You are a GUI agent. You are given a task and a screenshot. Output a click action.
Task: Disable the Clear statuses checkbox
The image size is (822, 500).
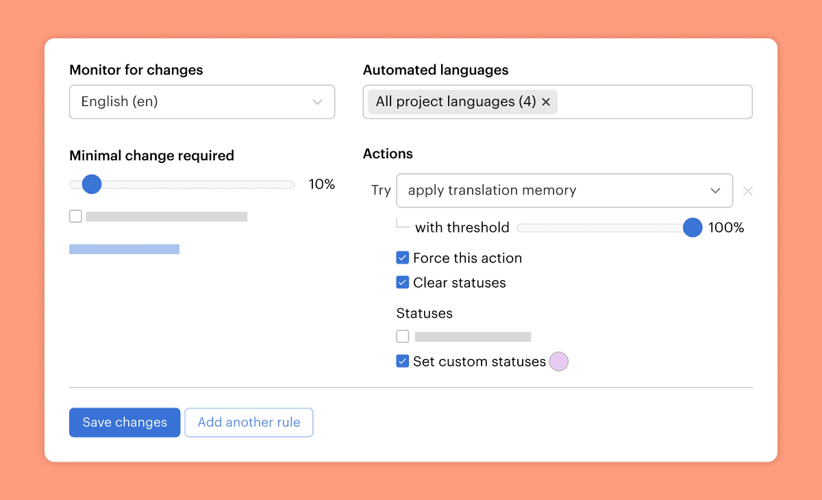[403, 283]
